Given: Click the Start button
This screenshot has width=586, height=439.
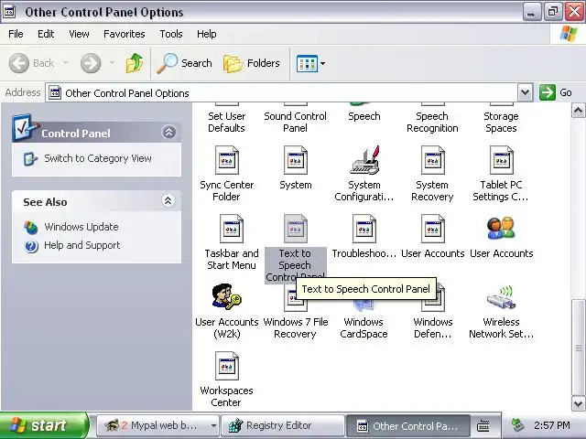Looking at the screenshot, I should pyautogui.click(x=43, y=425).
